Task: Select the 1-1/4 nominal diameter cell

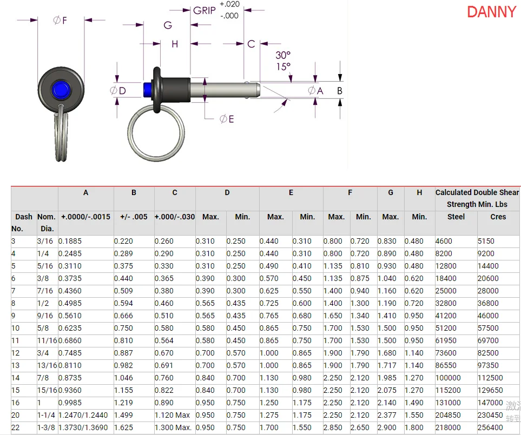Action: [x=47, y=415]
